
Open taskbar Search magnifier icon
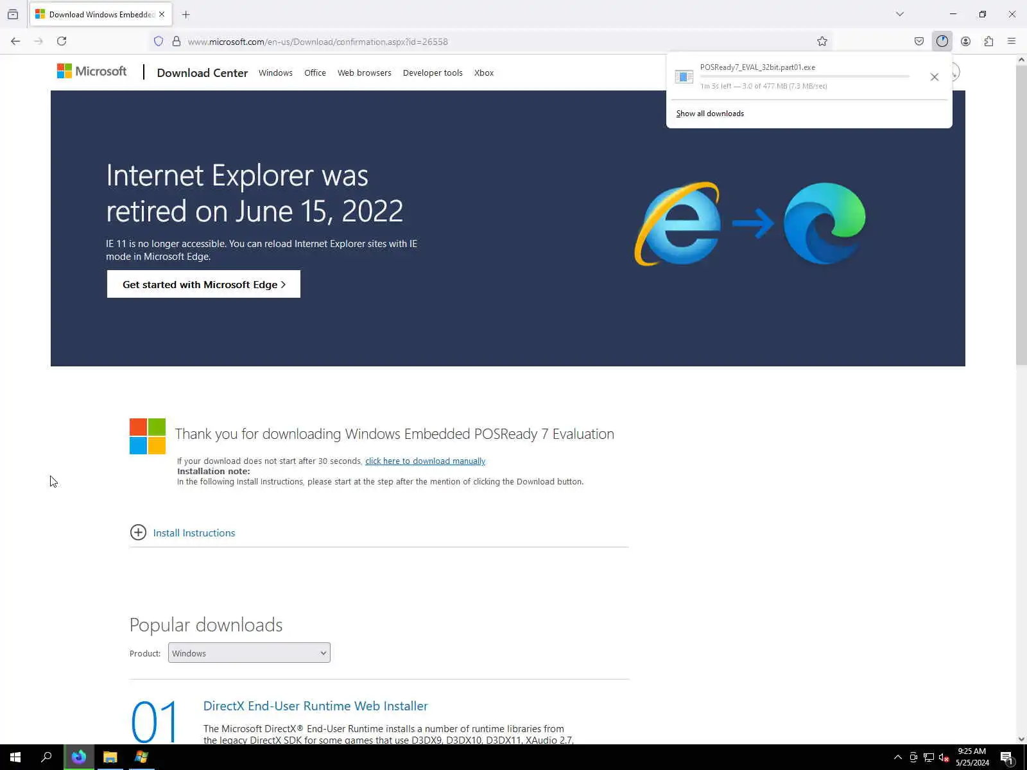[x=46, y=757]
